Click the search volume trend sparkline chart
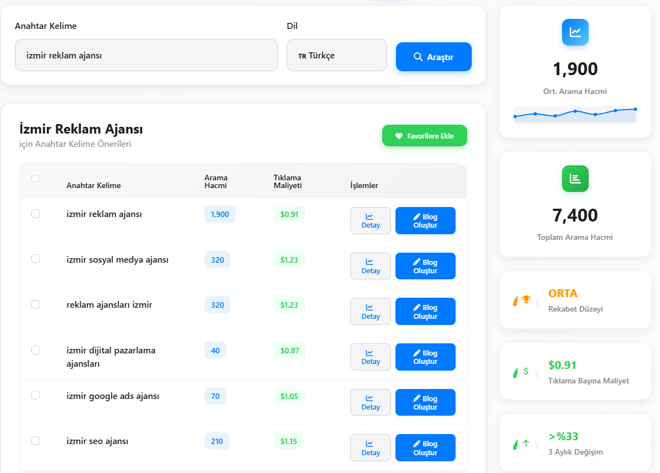This screenshot has width=660, height=473. pos(575,115)
